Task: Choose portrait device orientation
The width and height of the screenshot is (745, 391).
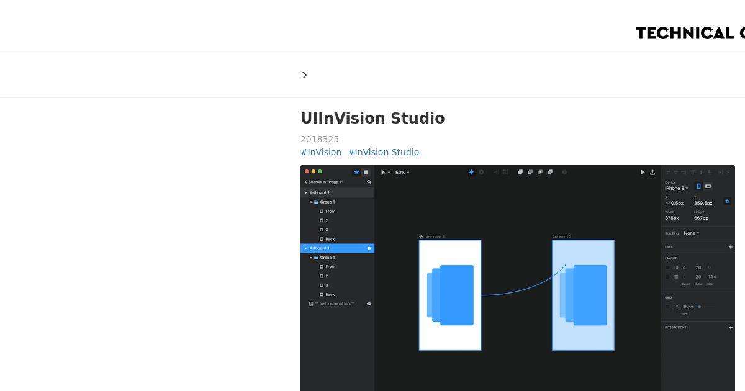Action: click(x=698, y=186)
